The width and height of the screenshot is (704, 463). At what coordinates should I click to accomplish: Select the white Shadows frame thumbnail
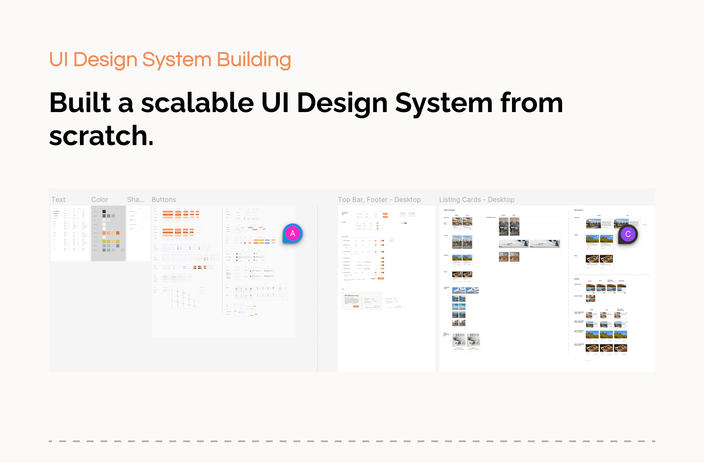click(x=138, y=233)
